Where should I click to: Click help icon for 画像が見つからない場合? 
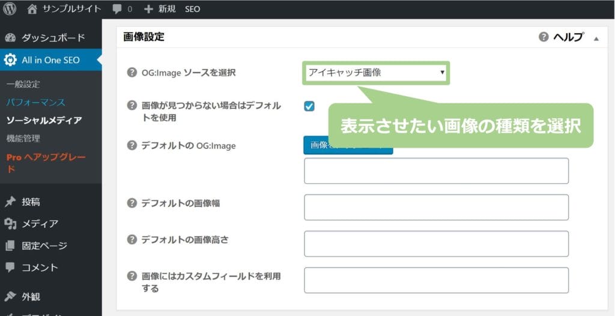[132, 105]
